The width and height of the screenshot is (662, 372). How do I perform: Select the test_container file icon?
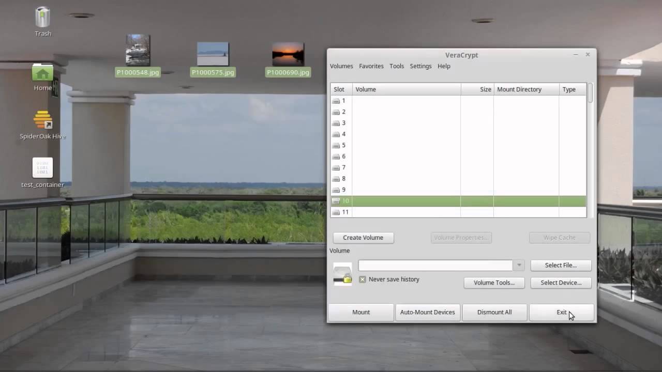(42, 167)
